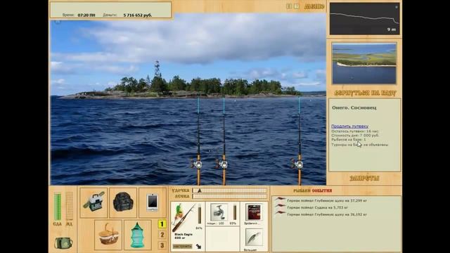Select the fishing line package icon
Screen dimensions: 450x253
click(x=254, y=212)
